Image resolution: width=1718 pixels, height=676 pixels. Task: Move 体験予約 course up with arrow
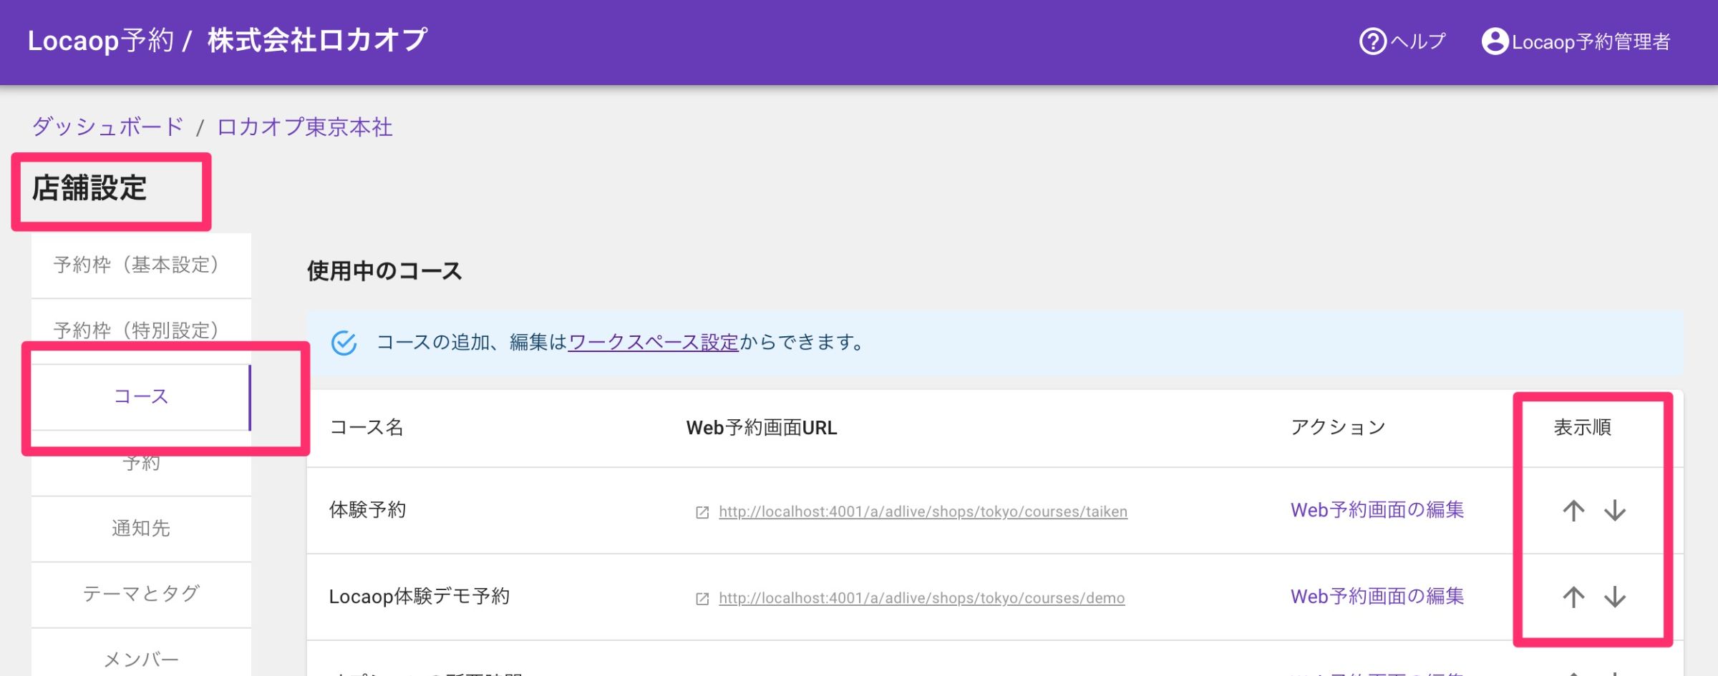tap(1573, 511)
